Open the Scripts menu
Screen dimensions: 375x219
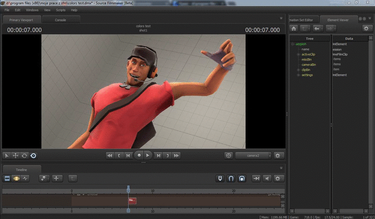[60, 10]
